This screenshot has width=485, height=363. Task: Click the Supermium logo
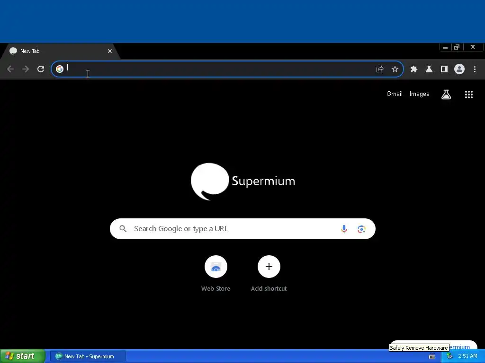(243, 181)
